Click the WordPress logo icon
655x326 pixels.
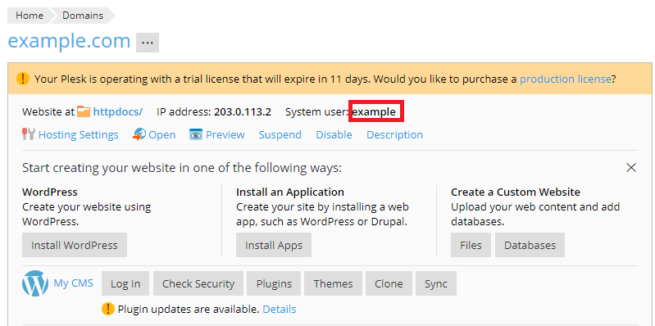pos(35,283)
